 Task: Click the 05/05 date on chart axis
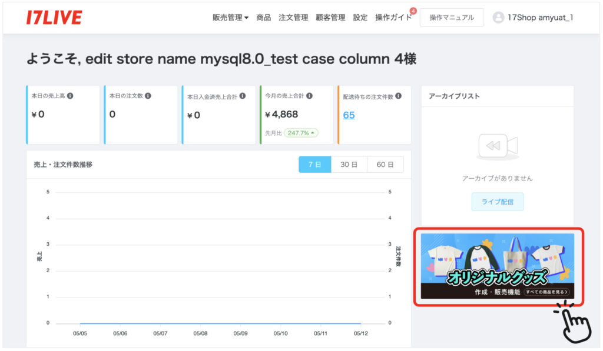click(80, 333)
